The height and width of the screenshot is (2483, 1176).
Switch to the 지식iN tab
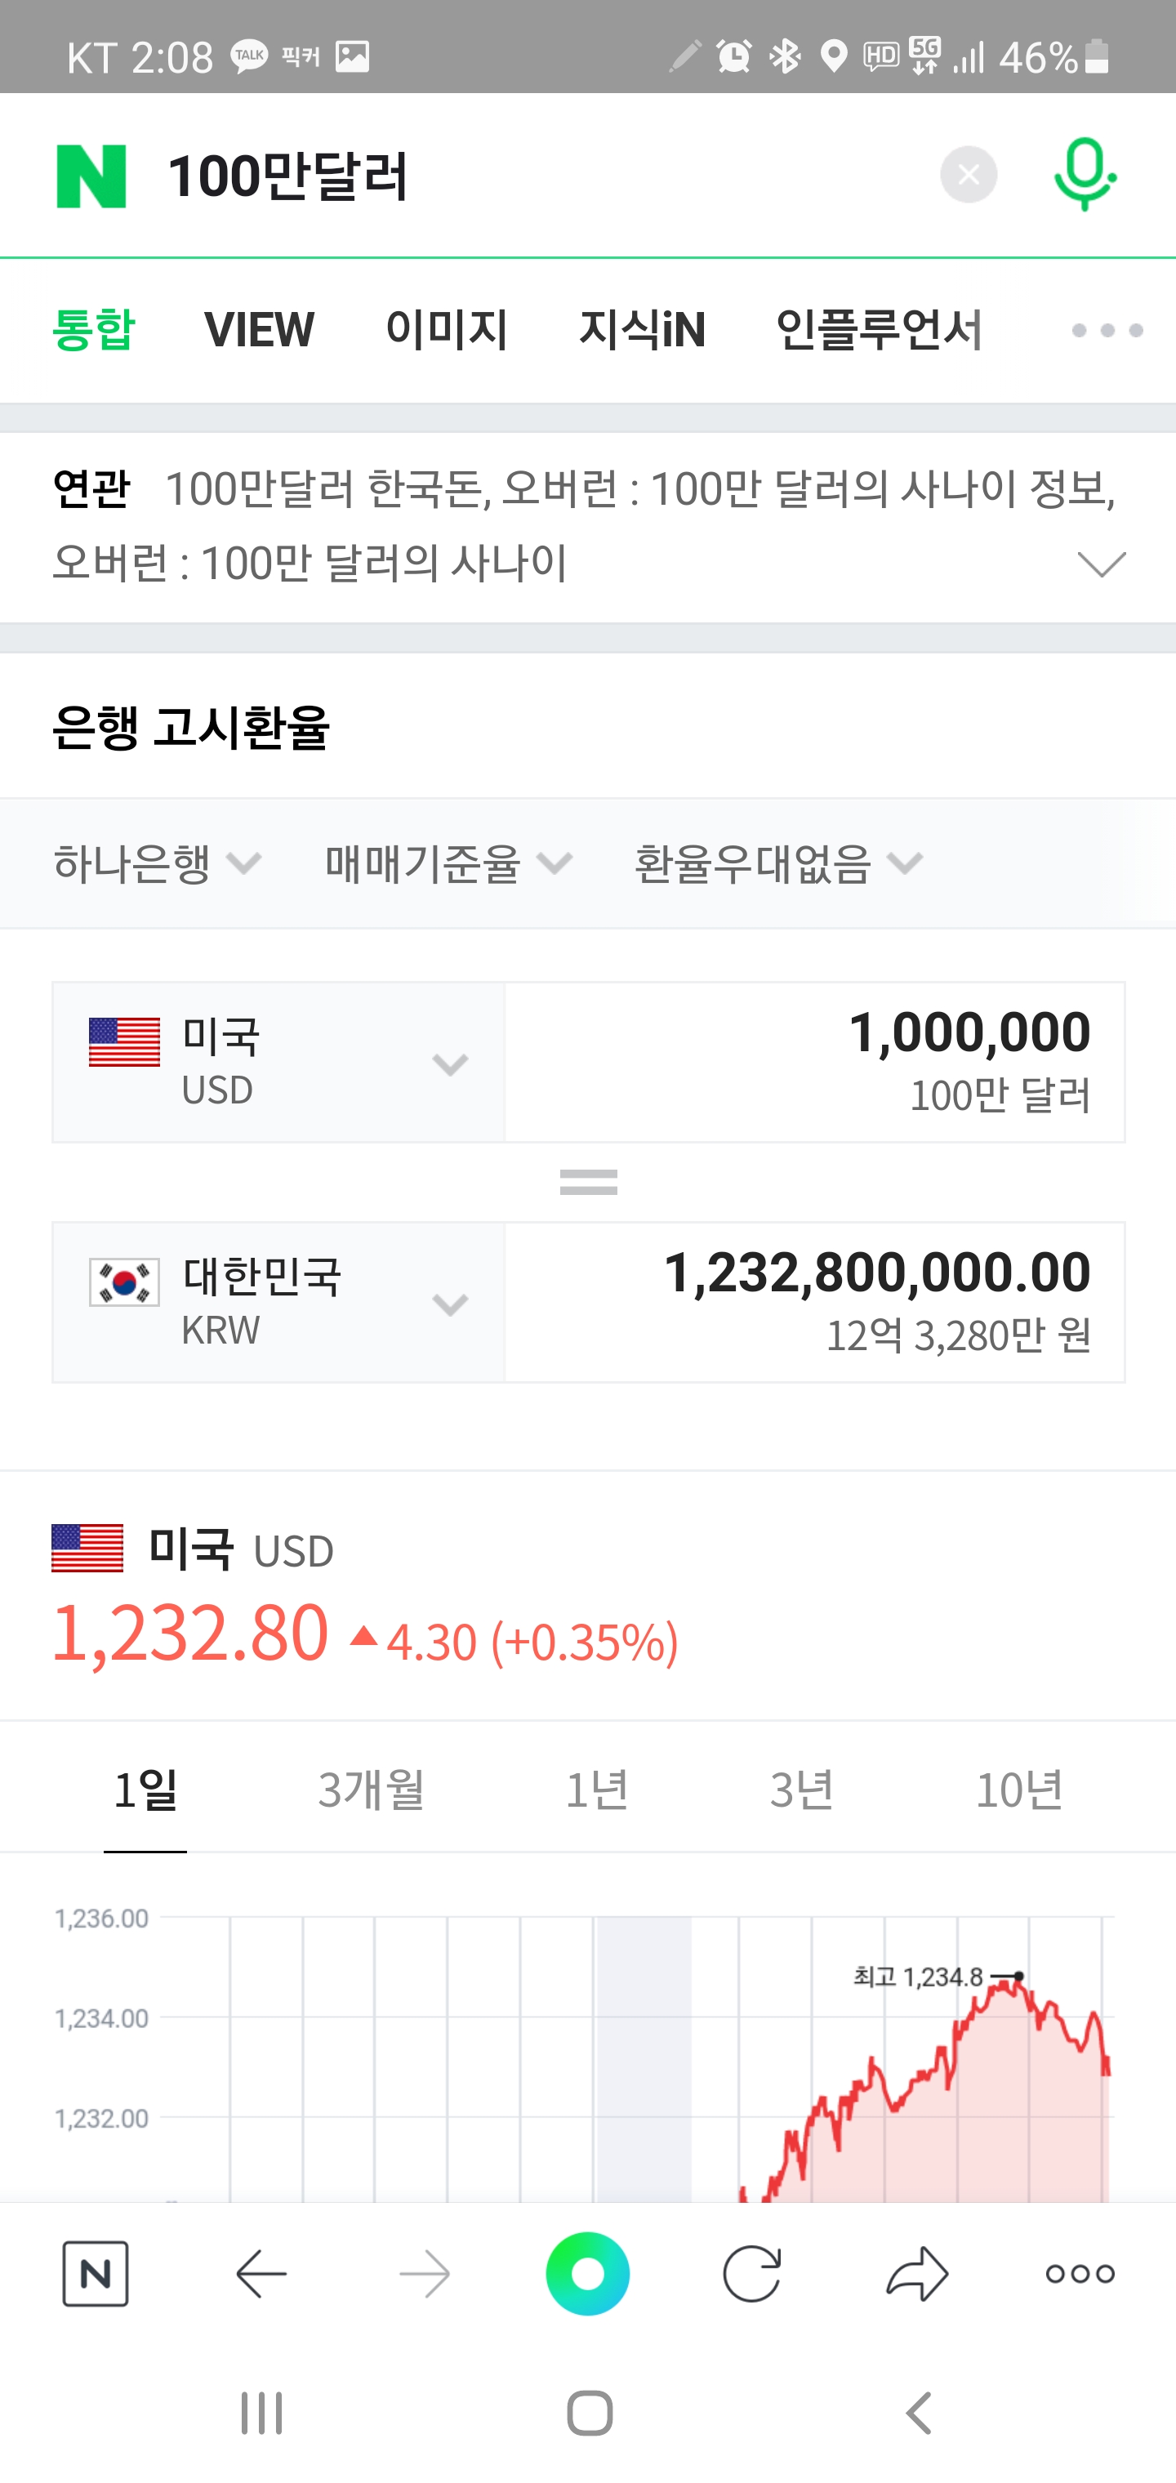(x=642, y=331)
